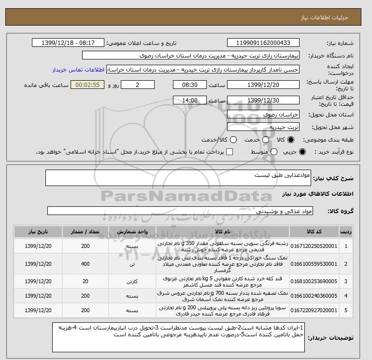Click the delivery city تربت حیدریه field

pyautogui.click(x=263, y=127)
